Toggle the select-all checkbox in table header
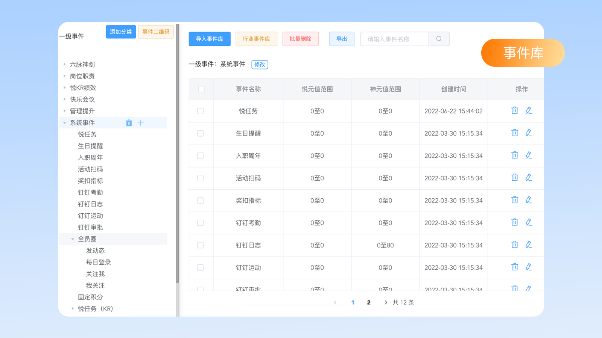Screen dimensions: 602x338 201,89
